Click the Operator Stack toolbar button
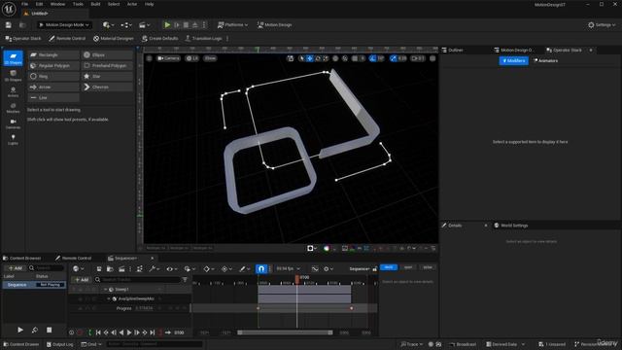This screenshot has height=350, width=622. click(x=22, y=39)
